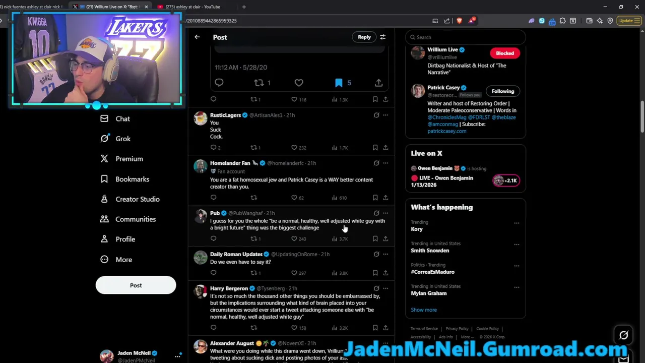645x363 pixels.
Task: Open RusticLagers profile avatar
Action: (x=201, y=118)
